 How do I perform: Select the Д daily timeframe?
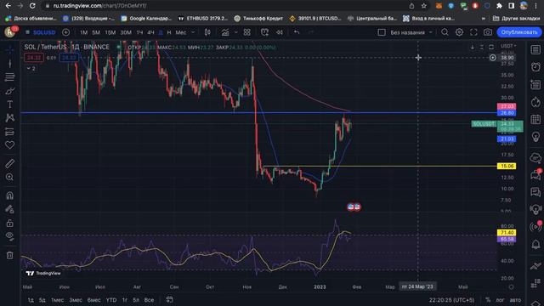pyautogui.click(x=161, y=32)
